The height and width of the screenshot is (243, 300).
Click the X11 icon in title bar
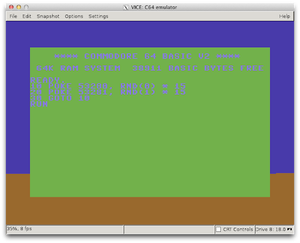pos(126,8)
